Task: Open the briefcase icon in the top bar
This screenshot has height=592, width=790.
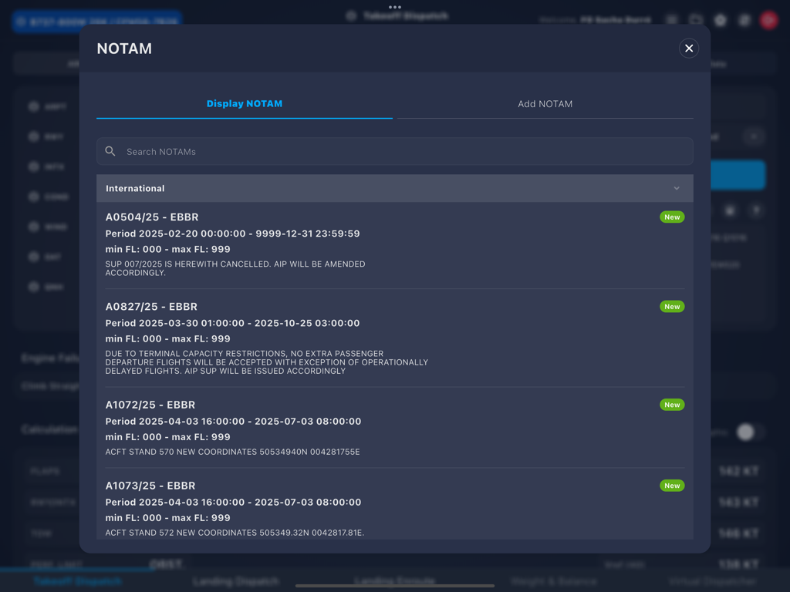Action: click(697, 20)
